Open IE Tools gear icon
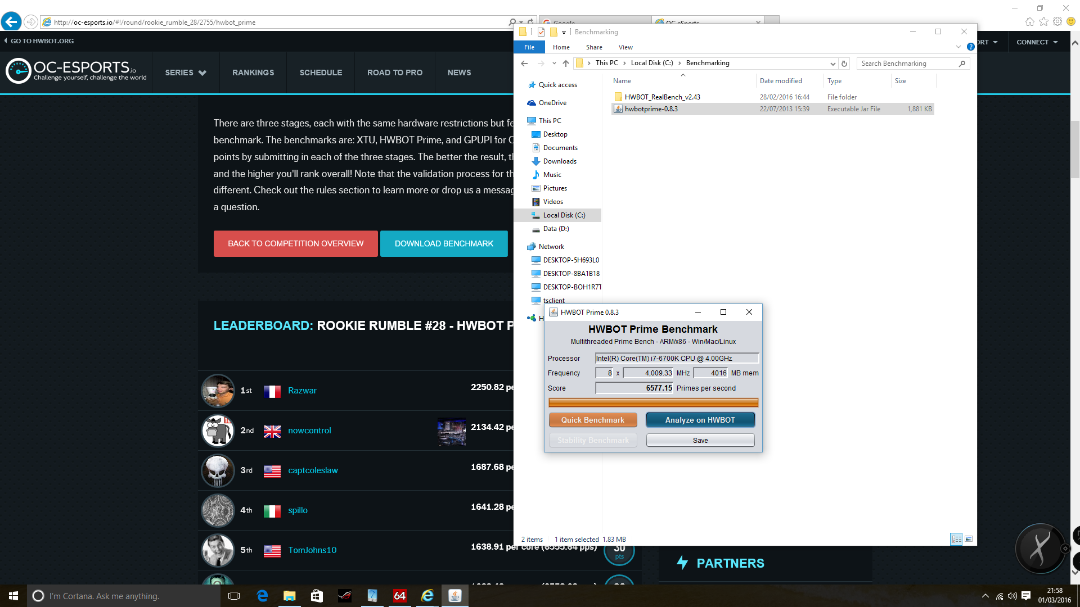This screenshot has width=1080, height=607. [x=1057, y=22]
